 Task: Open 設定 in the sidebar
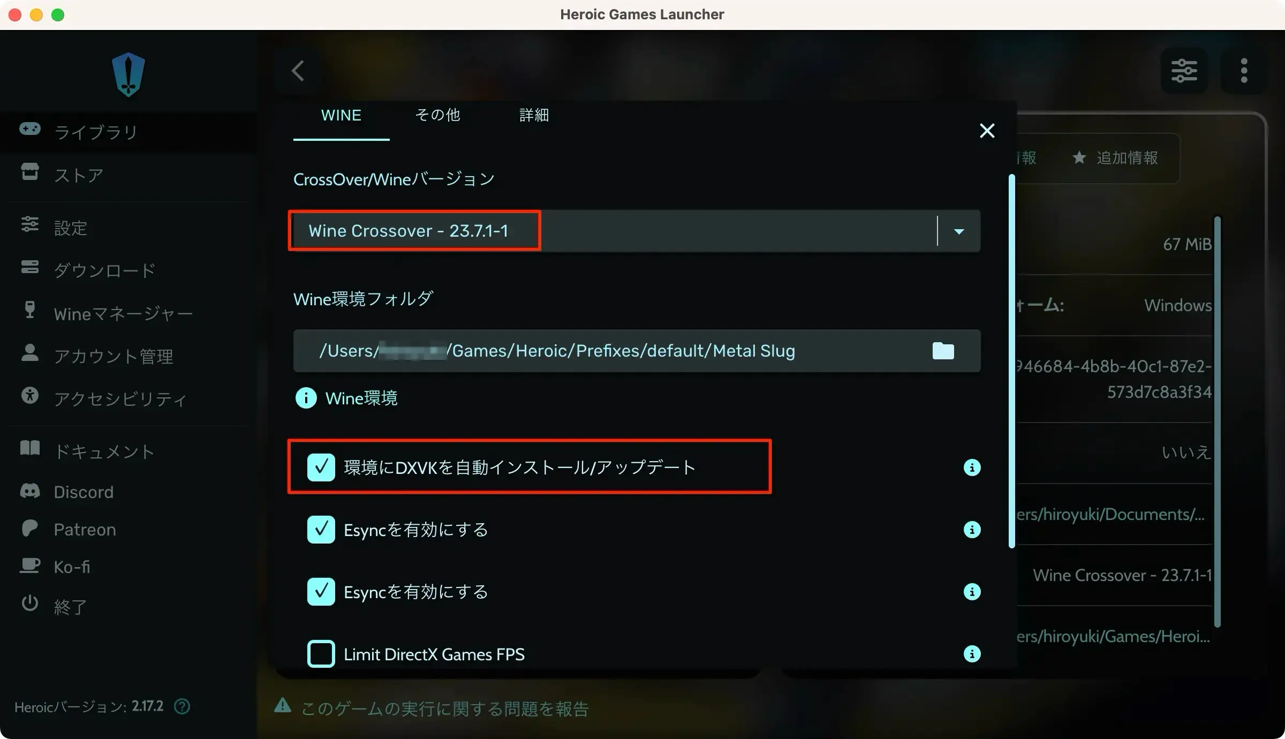128,228
